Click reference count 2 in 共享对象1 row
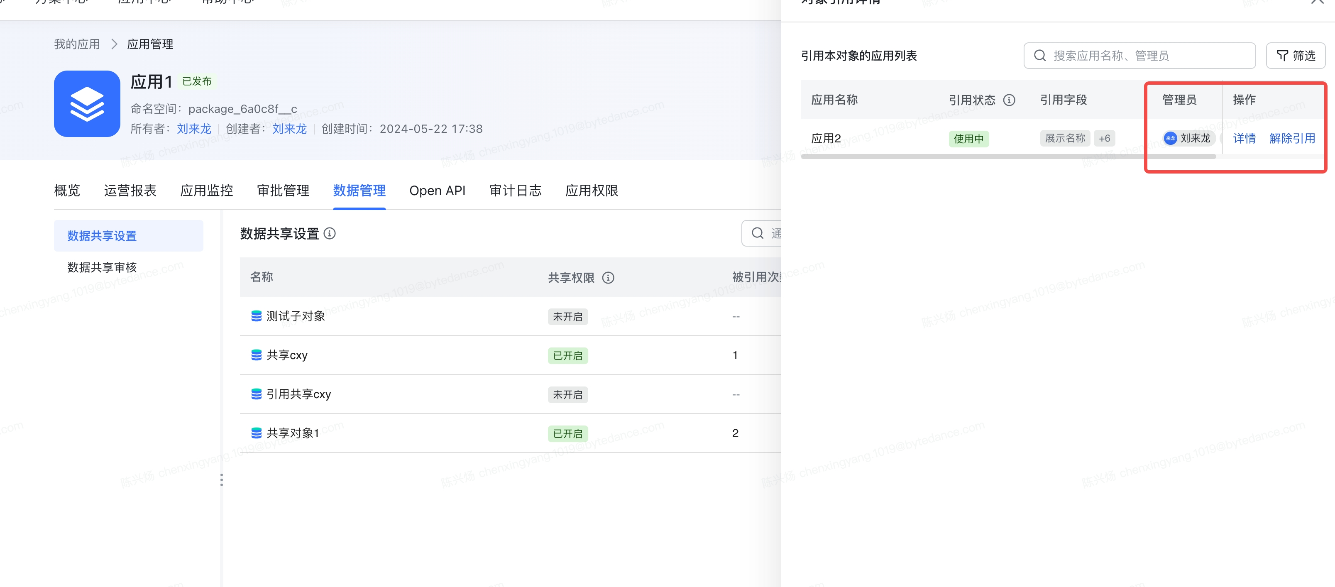Screen dimensions: 1335x587 (735, 433)
